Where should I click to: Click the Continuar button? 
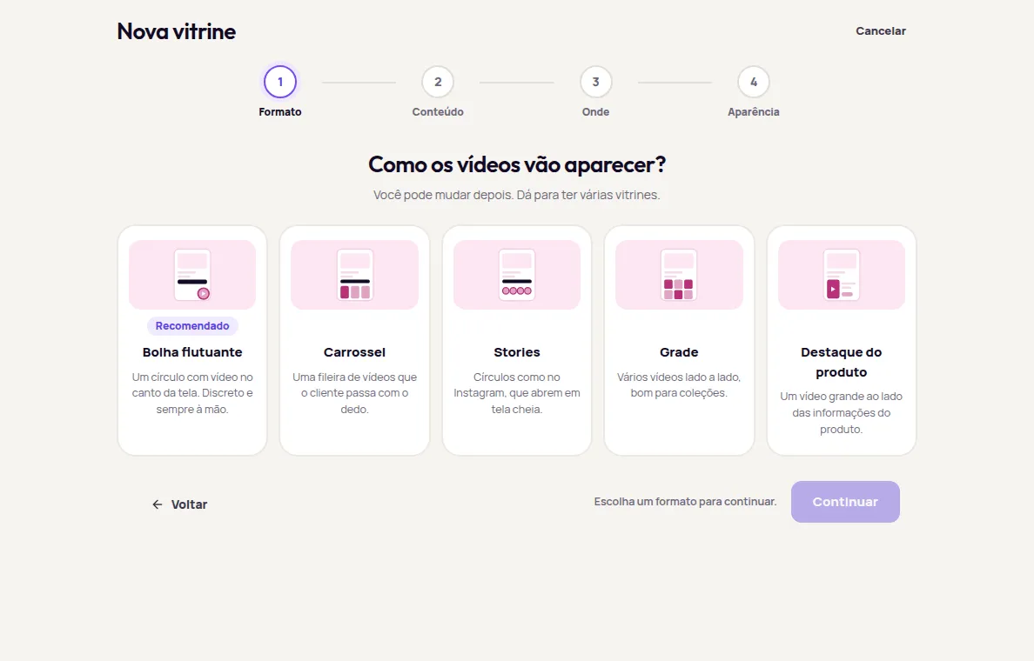point(845,502)
